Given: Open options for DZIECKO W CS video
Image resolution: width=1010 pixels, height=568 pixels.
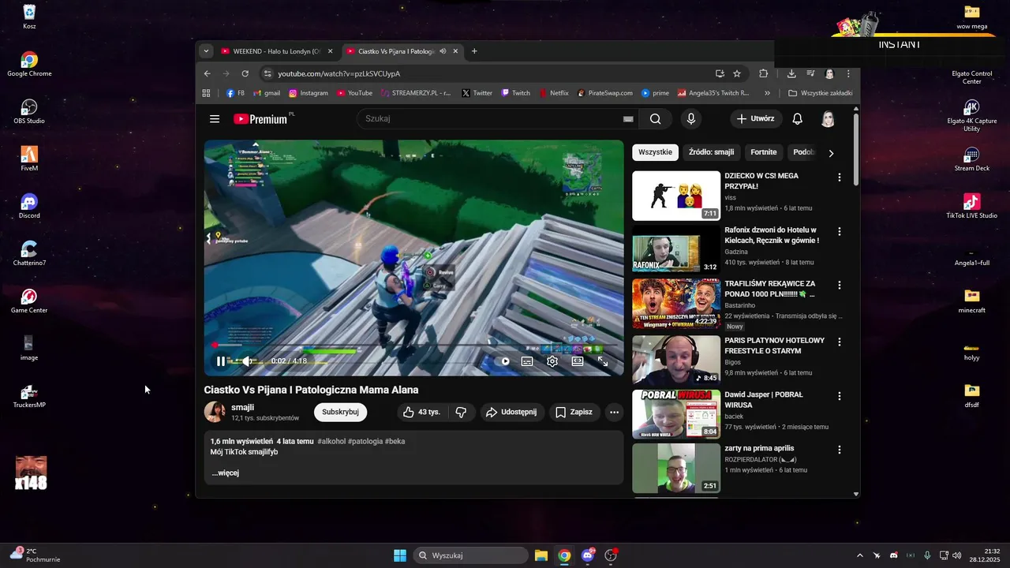Looking at the screenshot, I should pos(840,178).
